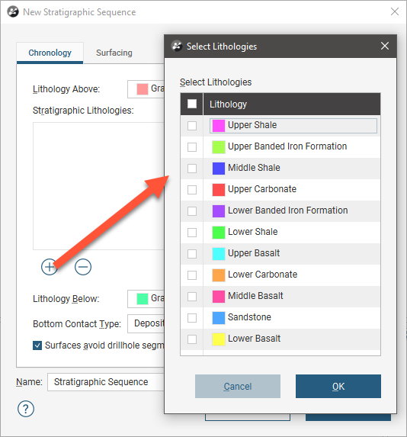Open help via the question mark icon
This screenshot has height=437, width=407.
tap(26, 409)
